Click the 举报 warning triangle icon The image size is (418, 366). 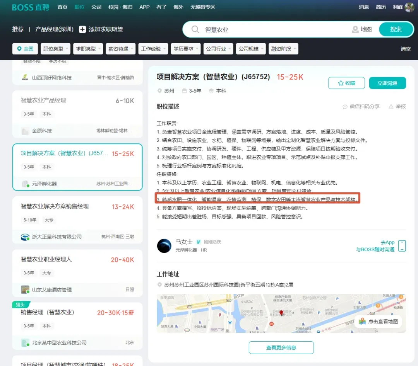[391, 106]
